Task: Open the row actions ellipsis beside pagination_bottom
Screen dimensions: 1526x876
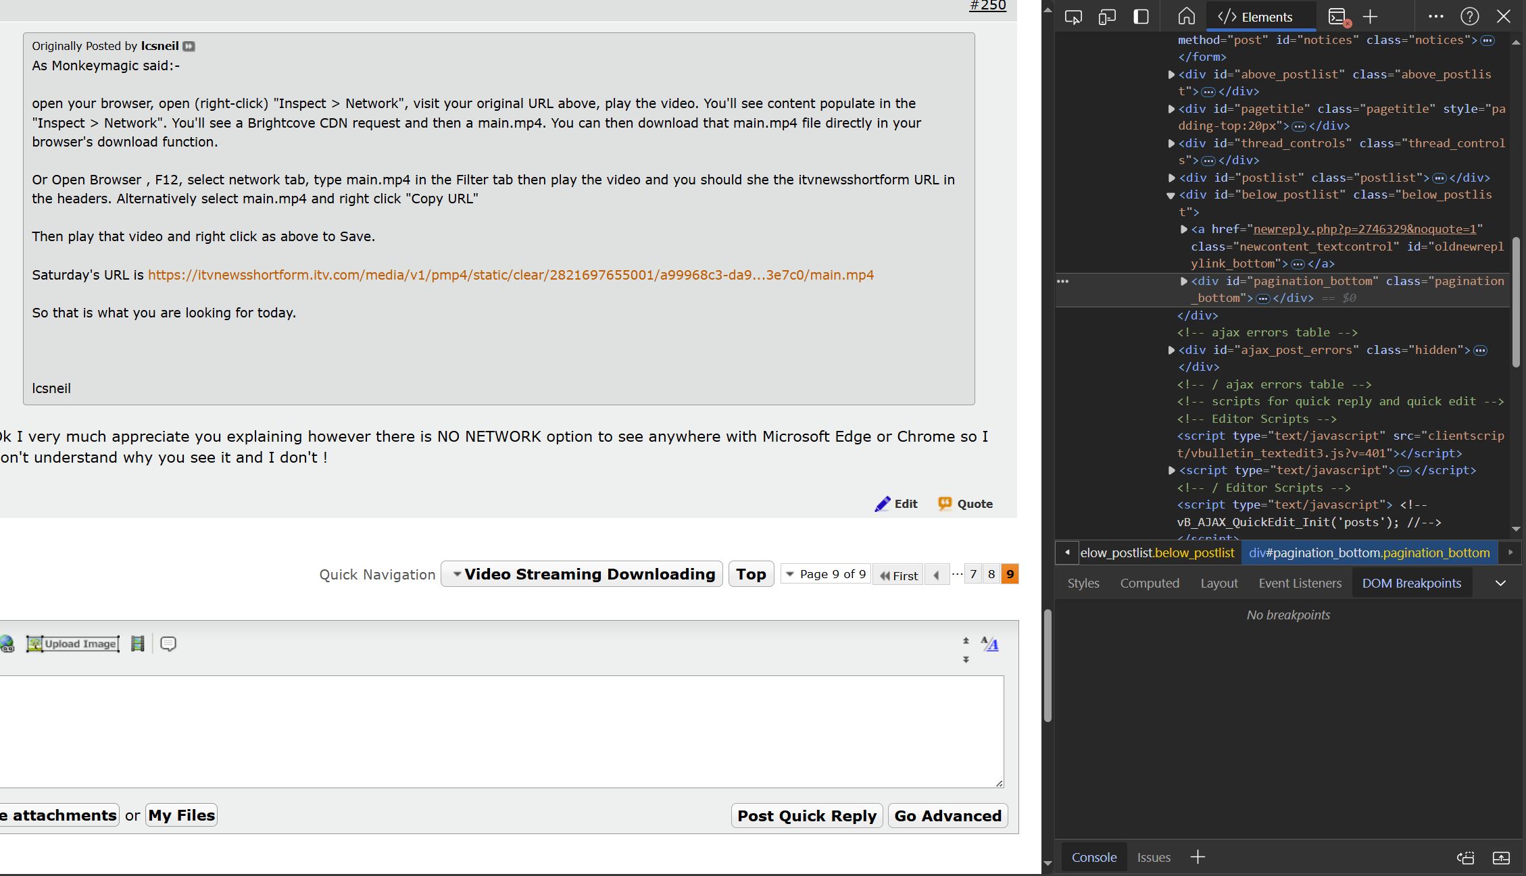Action: click(x=1063, y=281)
